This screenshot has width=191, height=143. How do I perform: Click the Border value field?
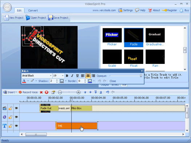tap(81, 81)
